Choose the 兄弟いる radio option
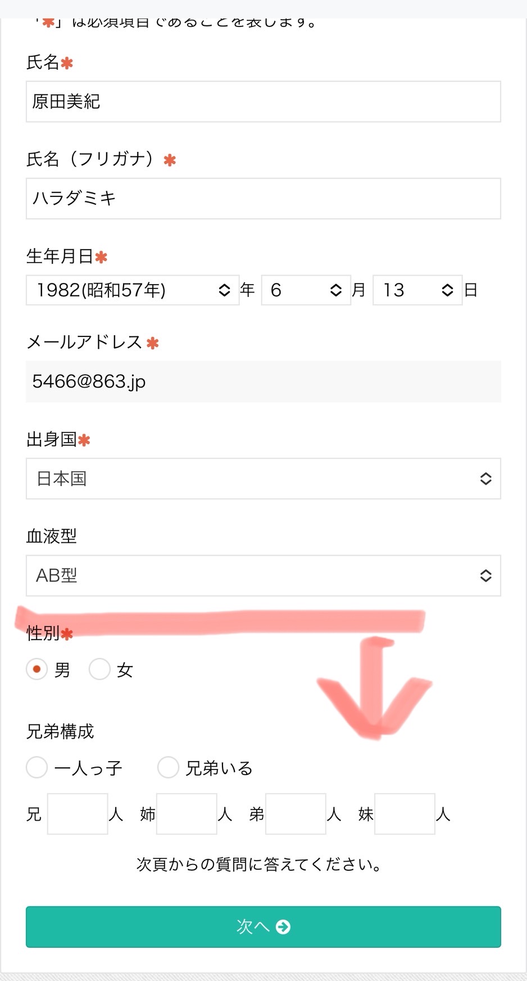527x981 pixels. [x=168, y=767]
